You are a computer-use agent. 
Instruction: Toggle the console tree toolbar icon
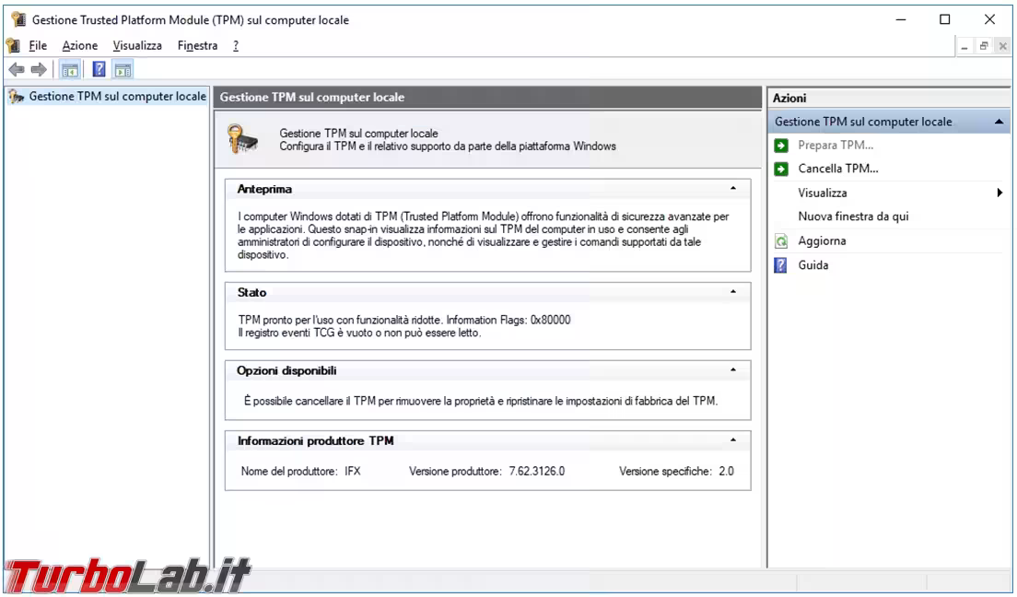coord(69,70)
